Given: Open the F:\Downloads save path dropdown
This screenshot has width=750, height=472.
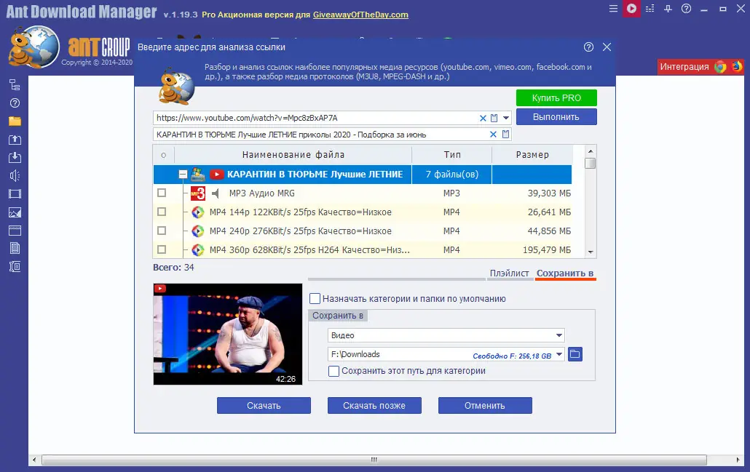Looking at the screenshot, I should click(x=560, y=354).
